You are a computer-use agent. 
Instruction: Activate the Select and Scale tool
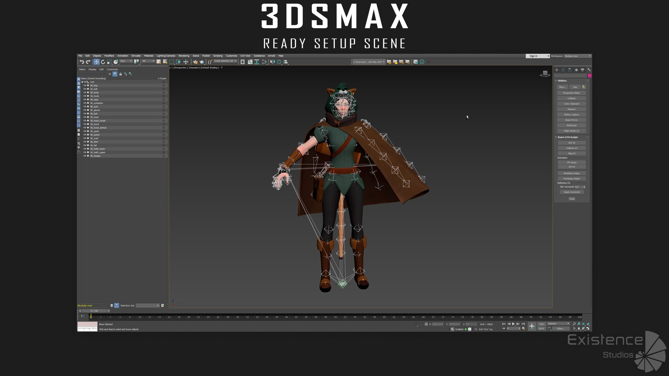tap(109, 62)
